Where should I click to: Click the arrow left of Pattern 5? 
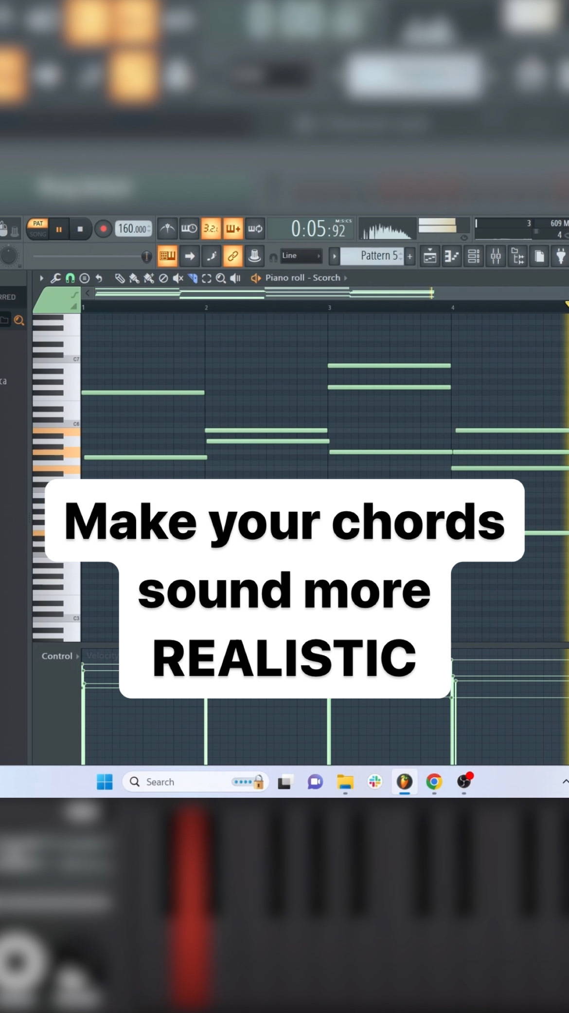[x=334, y=256]
